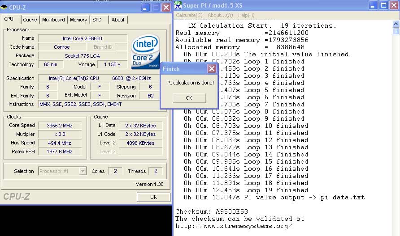400x236 pixels.
Task: Close the CPU-Z window
Action: point(166,7)
